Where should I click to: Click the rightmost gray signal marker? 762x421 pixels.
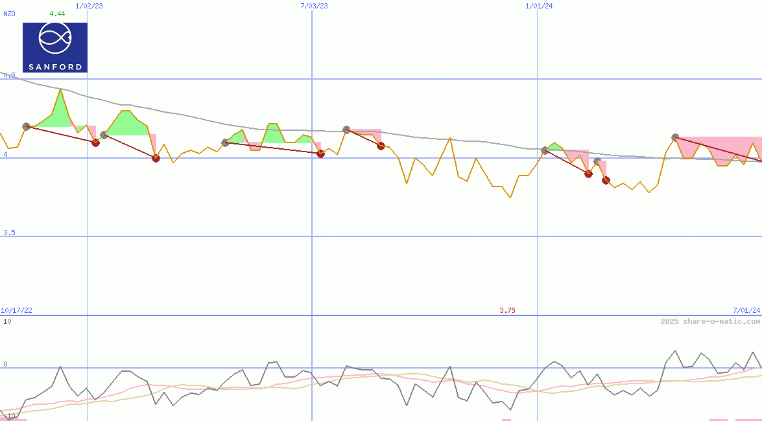click(x=675, y=137)
